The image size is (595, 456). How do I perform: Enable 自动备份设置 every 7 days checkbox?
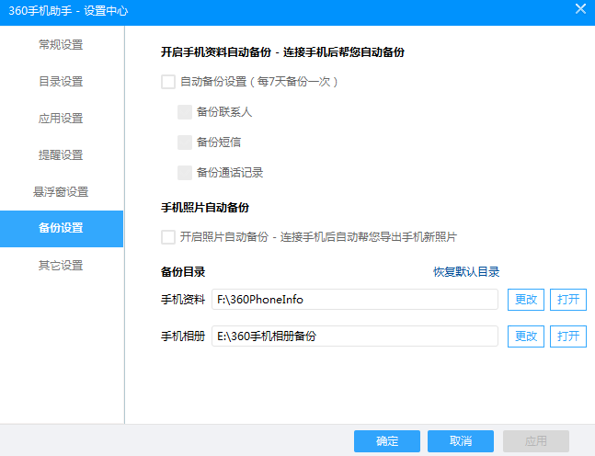pos(168,82)
